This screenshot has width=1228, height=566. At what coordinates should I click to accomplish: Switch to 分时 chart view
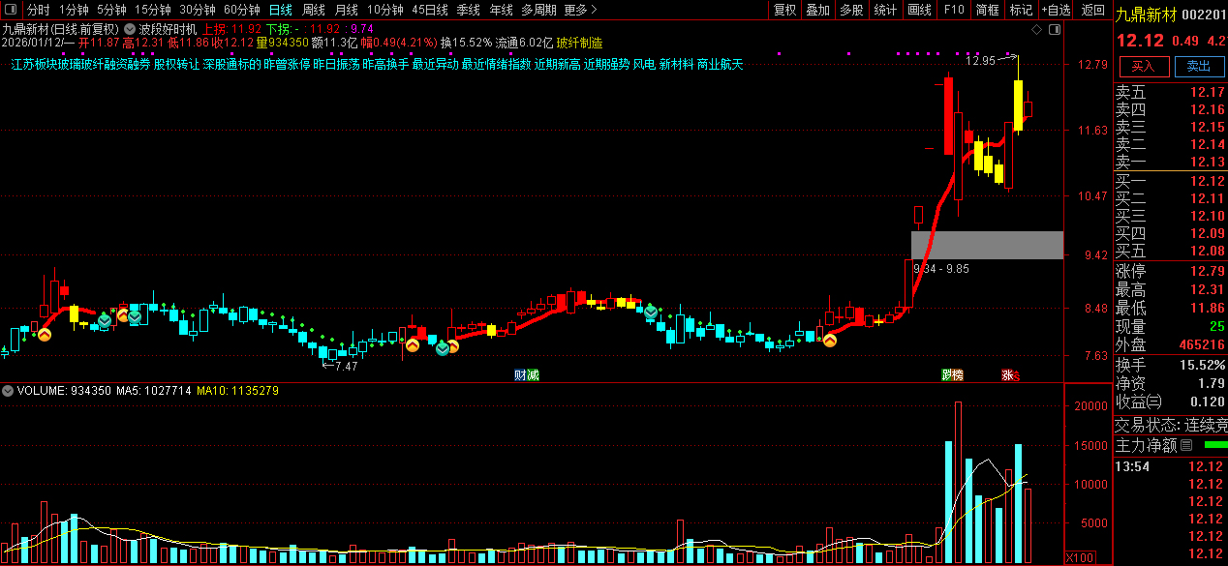point(38,10)
